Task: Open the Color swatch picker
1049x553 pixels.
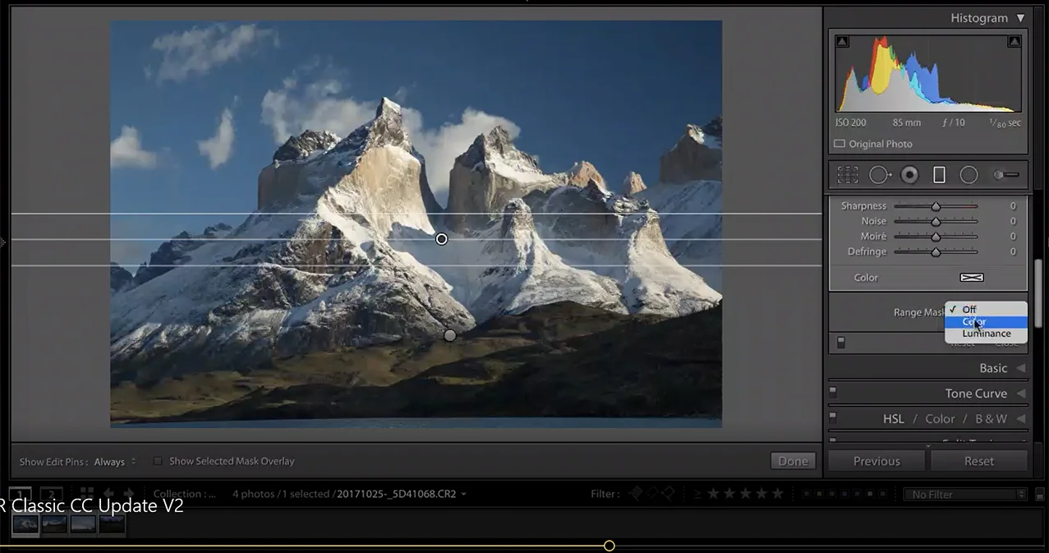Action: pos(972,278)
